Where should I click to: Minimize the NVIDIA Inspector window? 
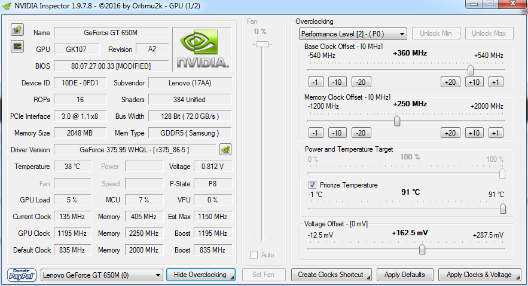(x=474, y=4)
